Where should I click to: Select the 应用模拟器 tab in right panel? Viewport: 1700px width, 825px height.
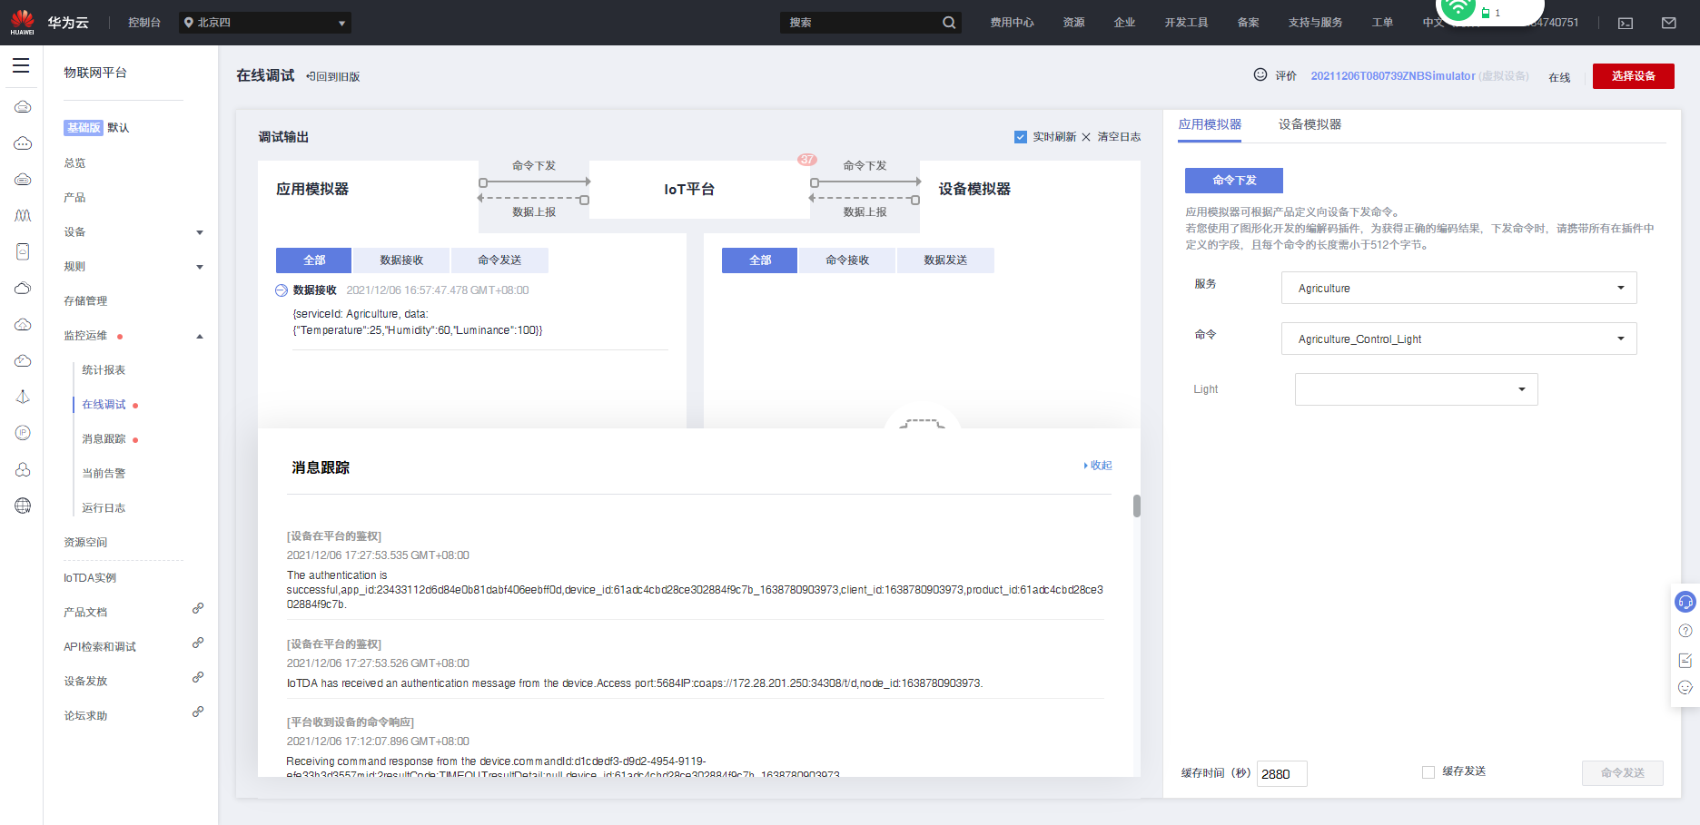[x=1210, y=124]
